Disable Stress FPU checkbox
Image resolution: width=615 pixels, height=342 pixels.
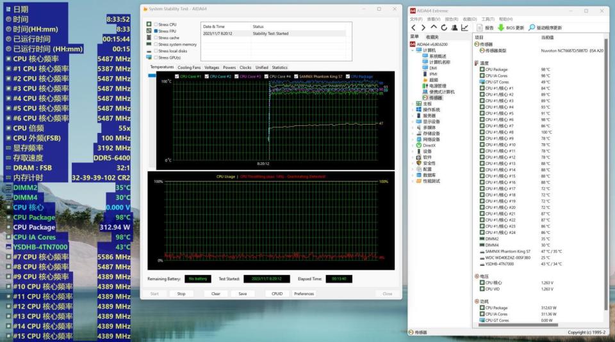click(x=156, y=31)
